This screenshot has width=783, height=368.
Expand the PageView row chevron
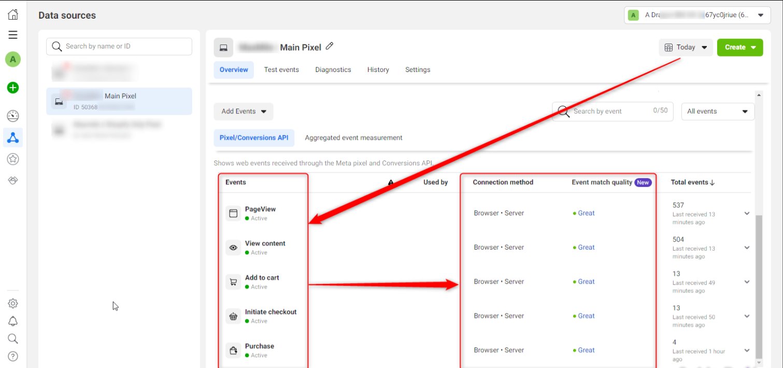(747, 213)
